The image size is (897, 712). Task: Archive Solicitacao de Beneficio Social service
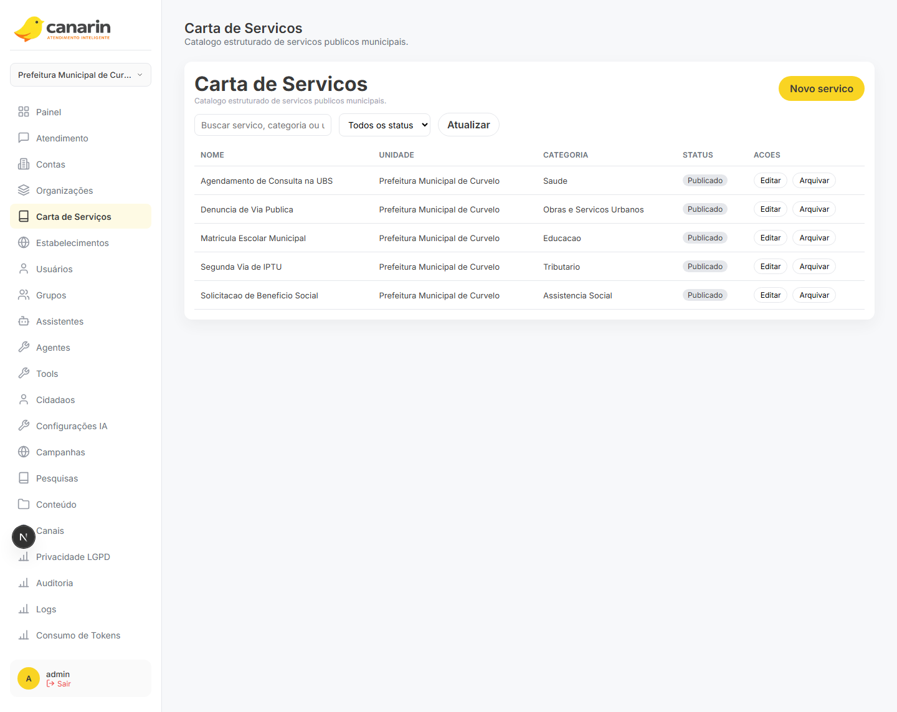[x=814, y=295]
